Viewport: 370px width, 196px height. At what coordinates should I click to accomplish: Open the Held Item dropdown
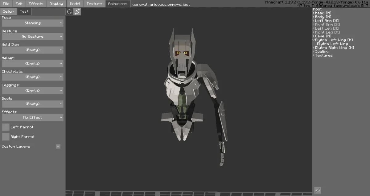coord(33,50)
